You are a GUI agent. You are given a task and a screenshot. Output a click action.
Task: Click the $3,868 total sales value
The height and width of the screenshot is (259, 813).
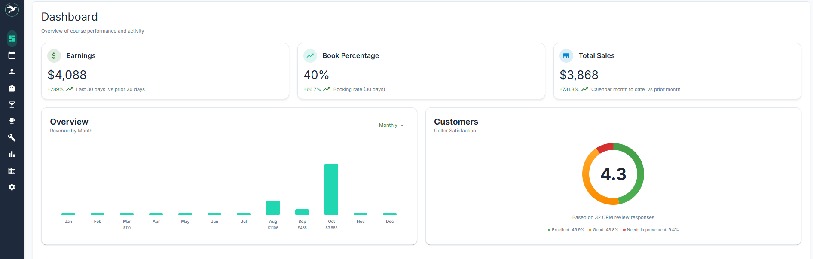(579, 75)
